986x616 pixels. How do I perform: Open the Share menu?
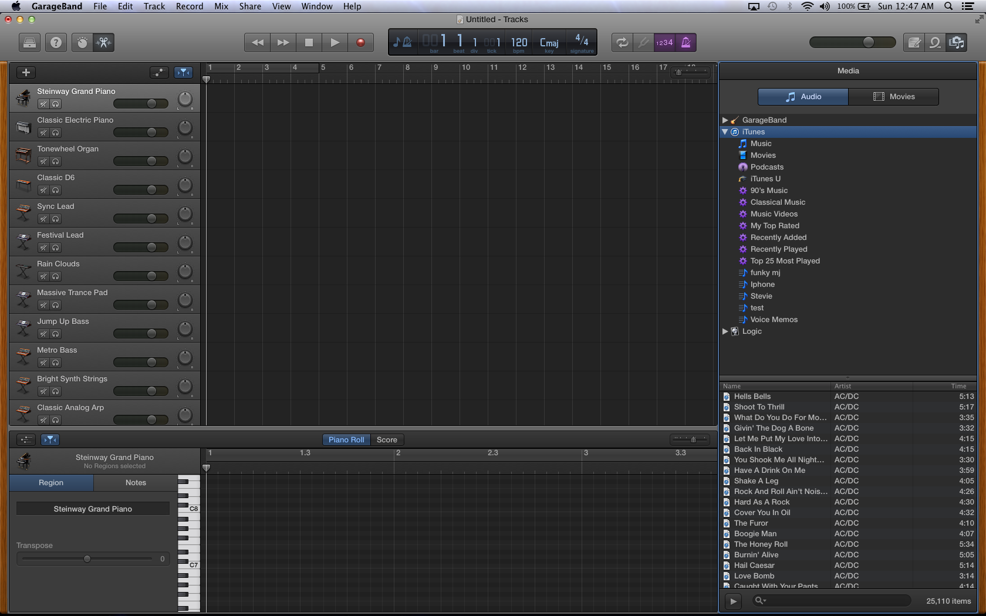[250, 6]
